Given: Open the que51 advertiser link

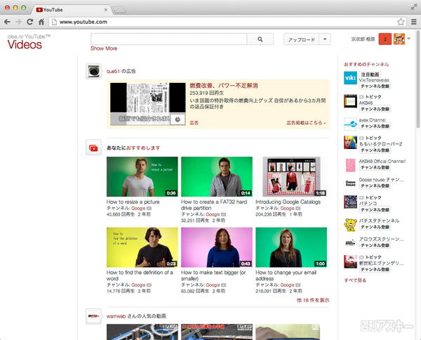Looking at the screenshot, I should (x=113, y=71).
